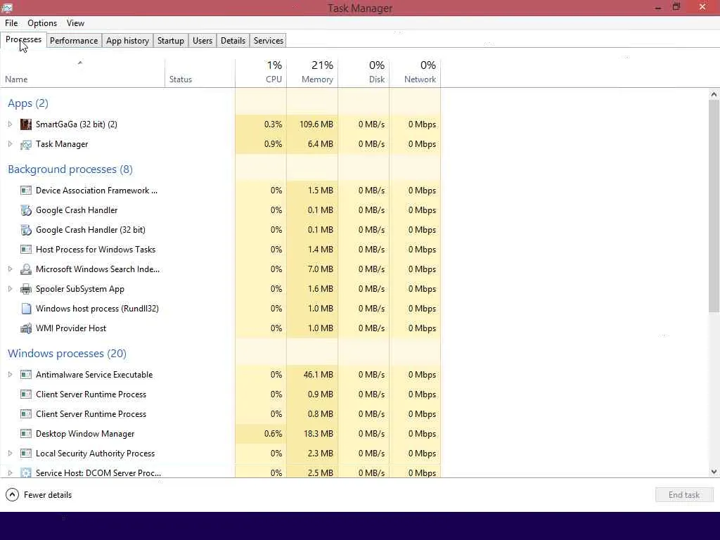Sort processes by the Name column header
This screenshot has width=720, height=540.
(x=82, y=73)
